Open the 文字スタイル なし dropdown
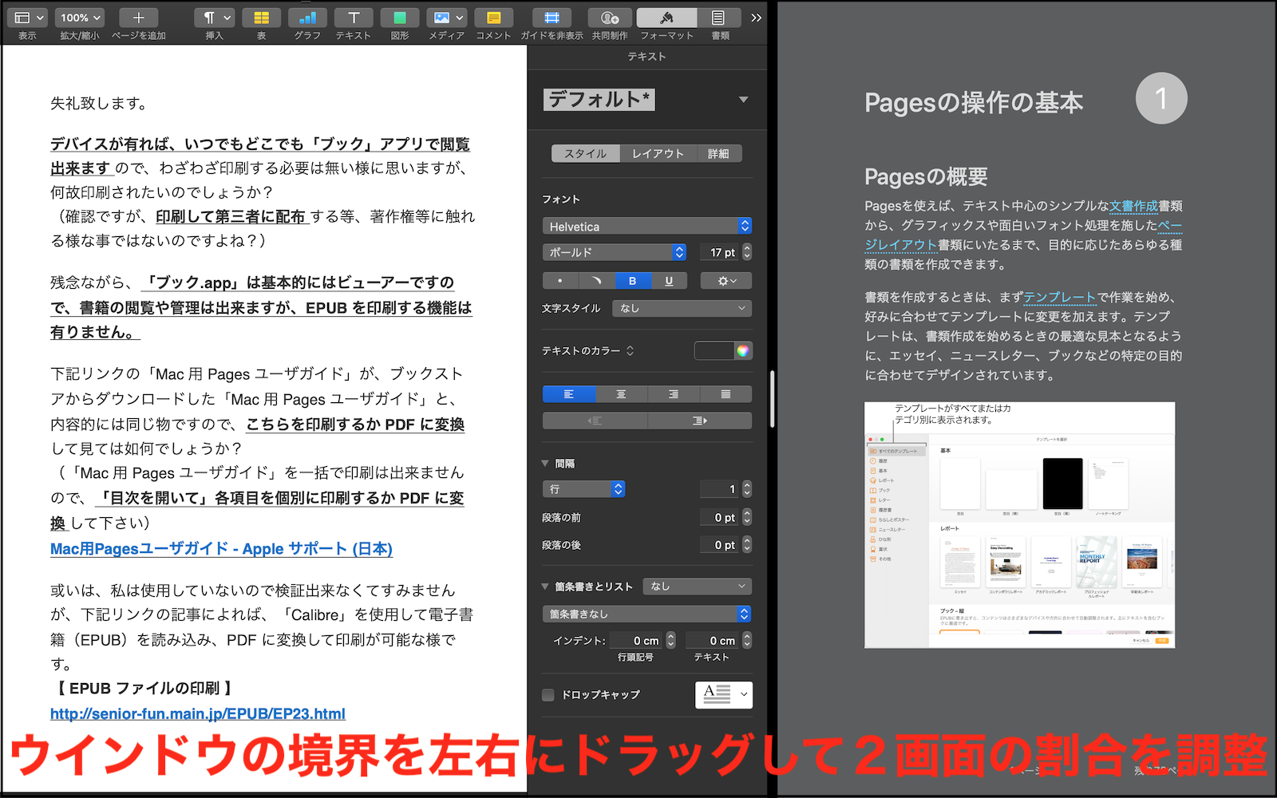Viewport: 1277px width, 798px height. 682,308
